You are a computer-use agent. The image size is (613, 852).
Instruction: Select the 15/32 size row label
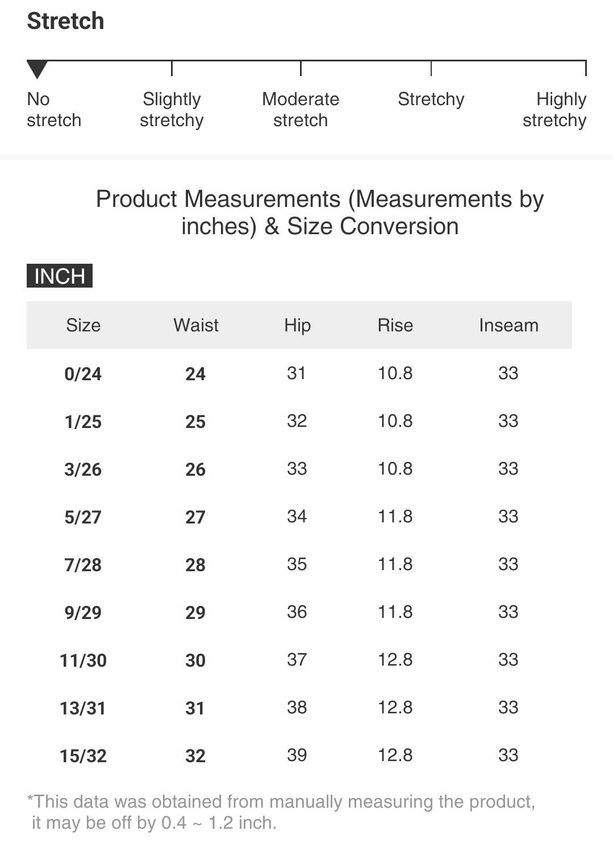(x=83, y=756)
